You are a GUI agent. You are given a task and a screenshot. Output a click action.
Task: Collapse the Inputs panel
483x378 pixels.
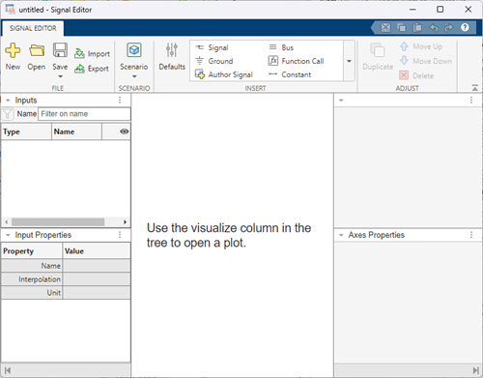[8, 101]
